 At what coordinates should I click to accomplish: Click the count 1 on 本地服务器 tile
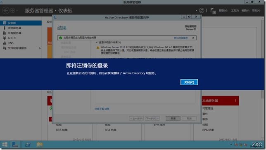pos(235,101)
